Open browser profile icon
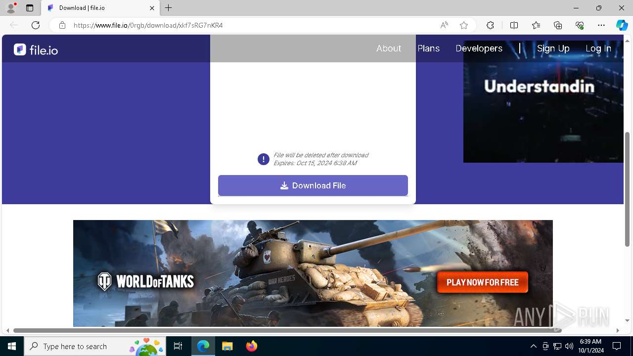 (x=10, y=8)
